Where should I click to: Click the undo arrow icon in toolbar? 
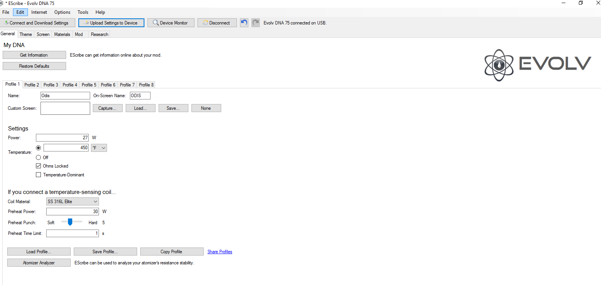[x=244, y=23]
